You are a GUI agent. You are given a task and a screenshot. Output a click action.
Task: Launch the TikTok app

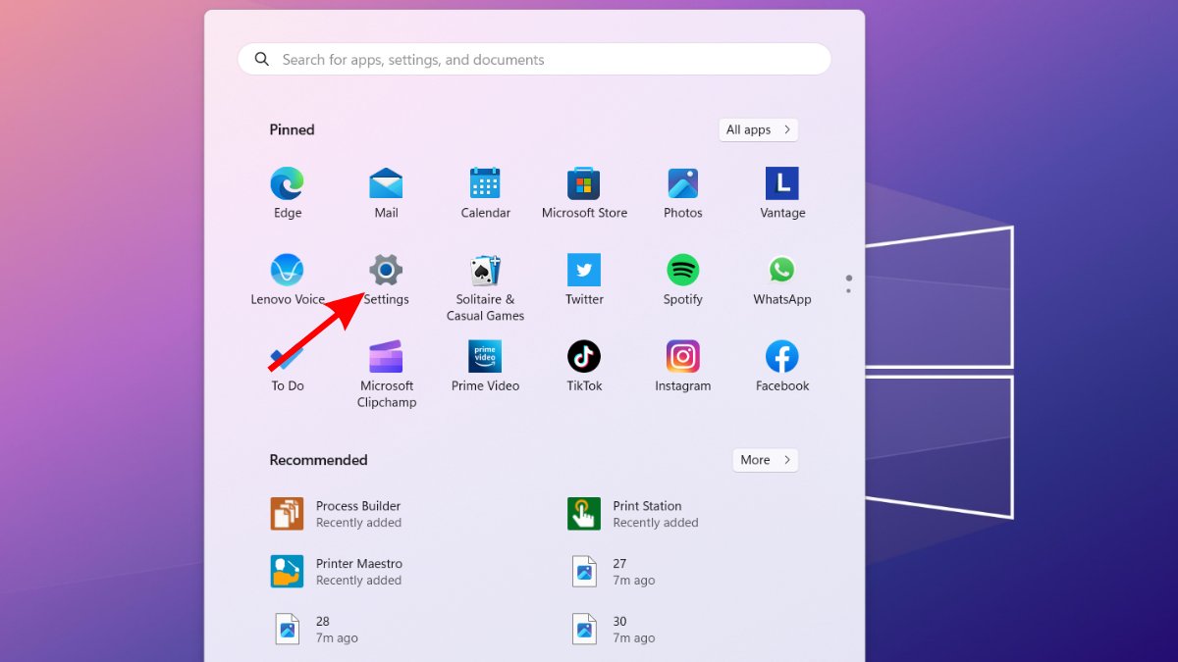coord(584,366)
